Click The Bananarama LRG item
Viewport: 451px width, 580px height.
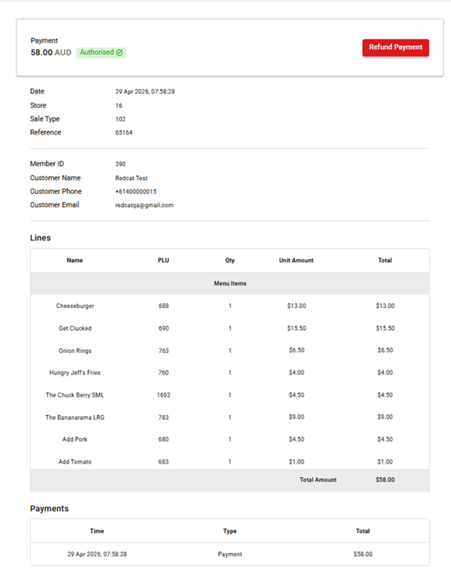pyautogui.click(x=75, y=417)
